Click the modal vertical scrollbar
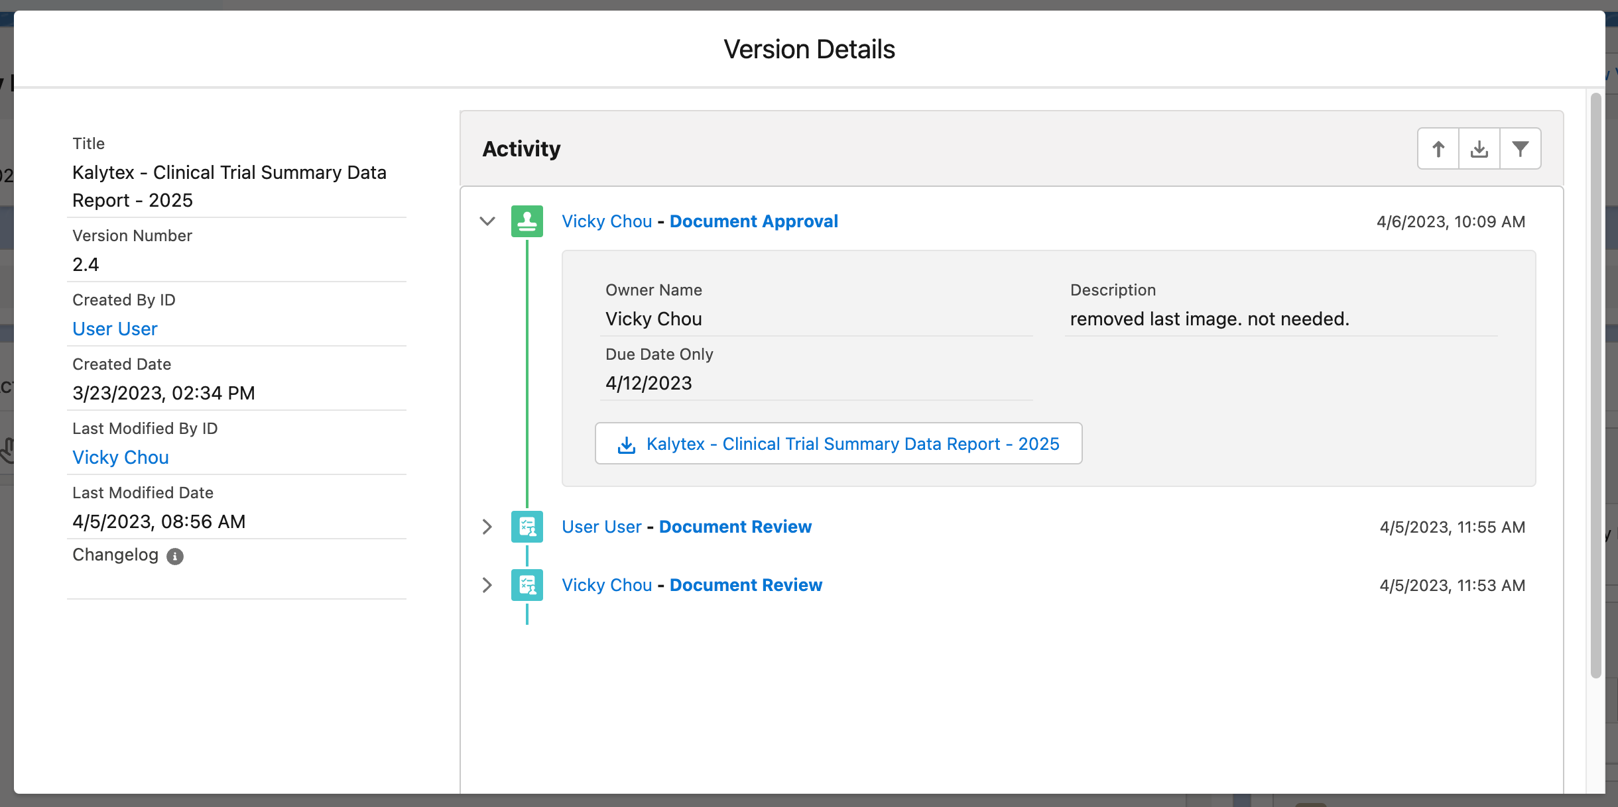The height and width of the screenshot is (807, 1618). (x=1595, y=384)
